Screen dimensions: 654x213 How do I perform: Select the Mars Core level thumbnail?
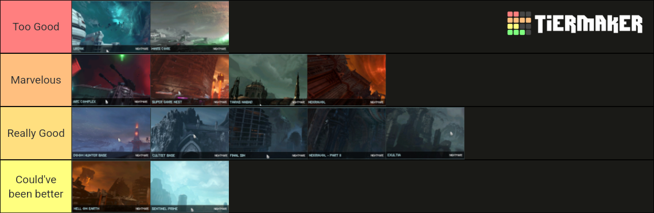click(190, 26)
